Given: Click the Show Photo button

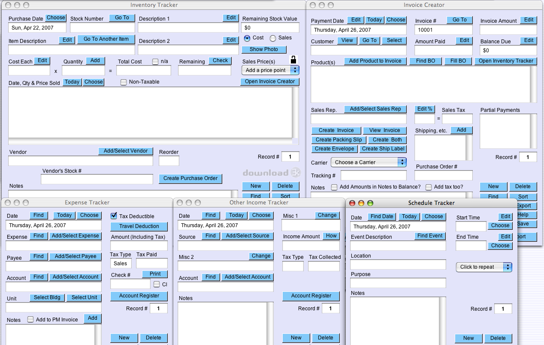Looking at the screenshot, I should click(264, 49).
